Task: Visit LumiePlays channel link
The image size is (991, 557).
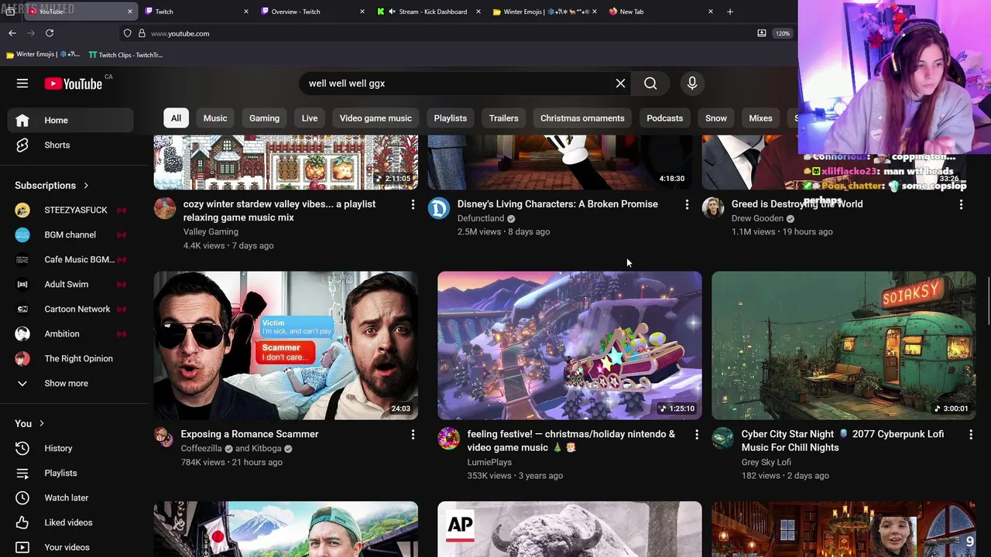Action: click(x=489, y=462)
